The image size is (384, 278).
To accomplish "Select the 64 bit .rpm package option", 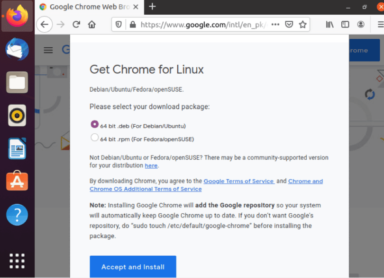I will click(x=94, y=137).
